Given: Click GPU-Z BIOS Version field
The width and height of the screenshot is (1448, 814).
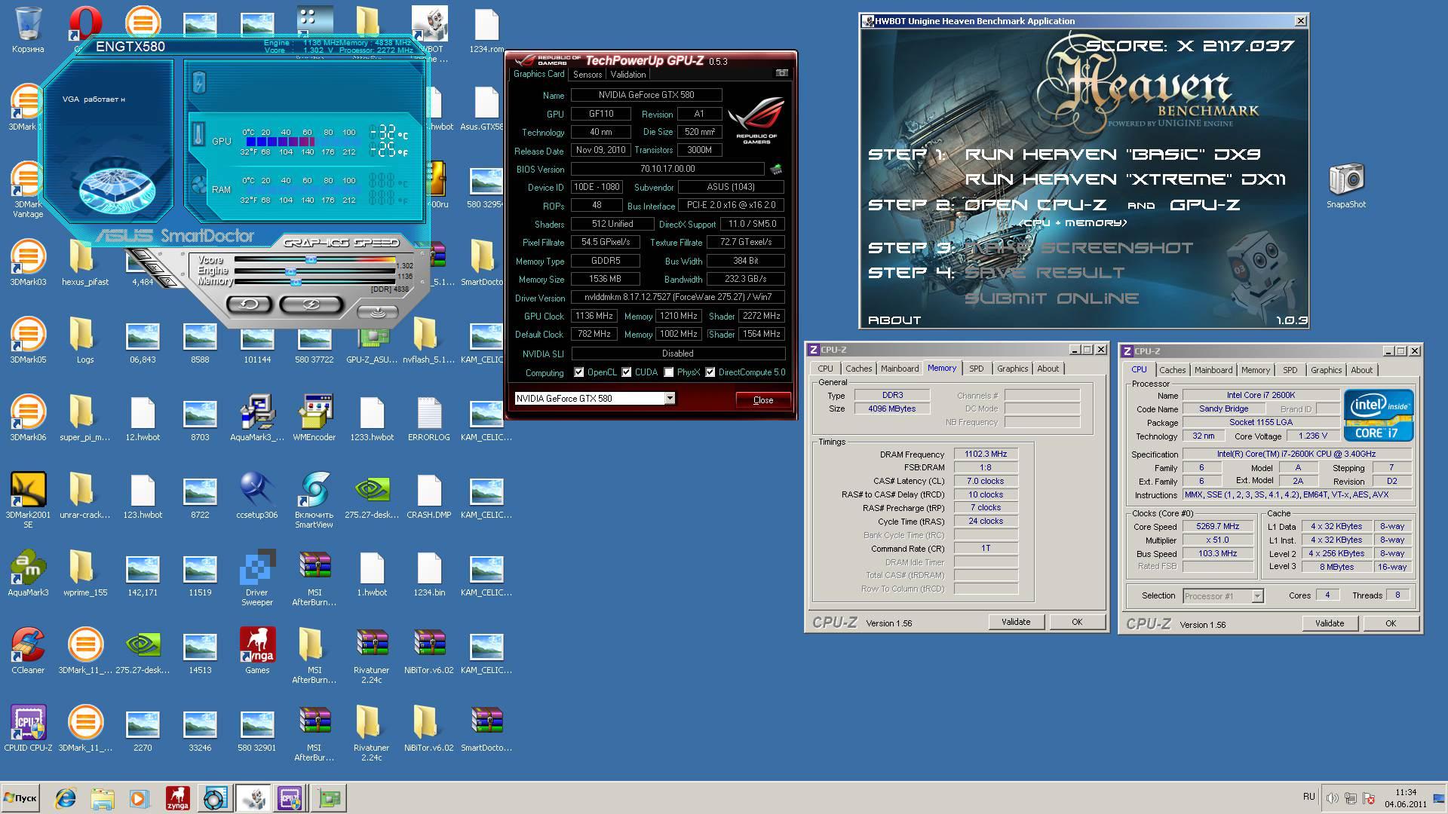Looking at the screenshot, I should pos(667,169).
